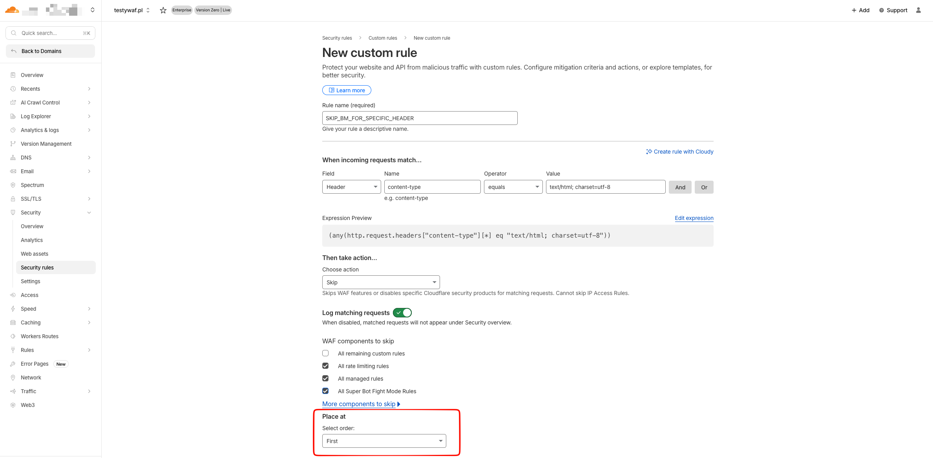Click the Web3 icon
Image resolution: width=933 pixels, height=458 pixels.
(13, 405)
